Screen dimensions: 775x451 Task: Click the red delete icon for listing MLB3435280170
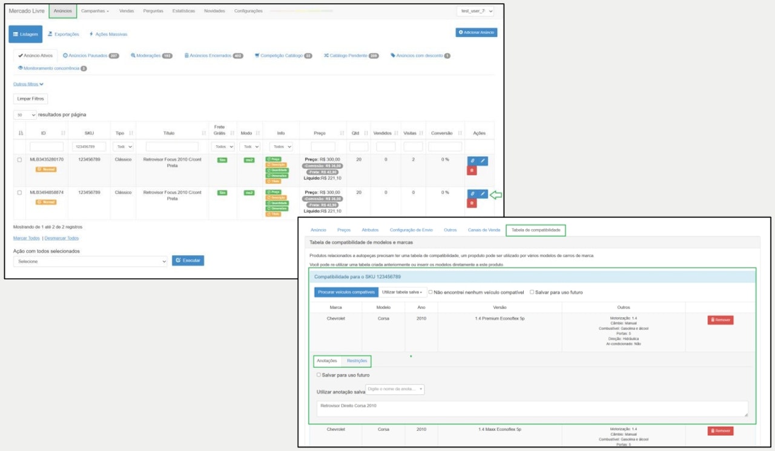472,171
